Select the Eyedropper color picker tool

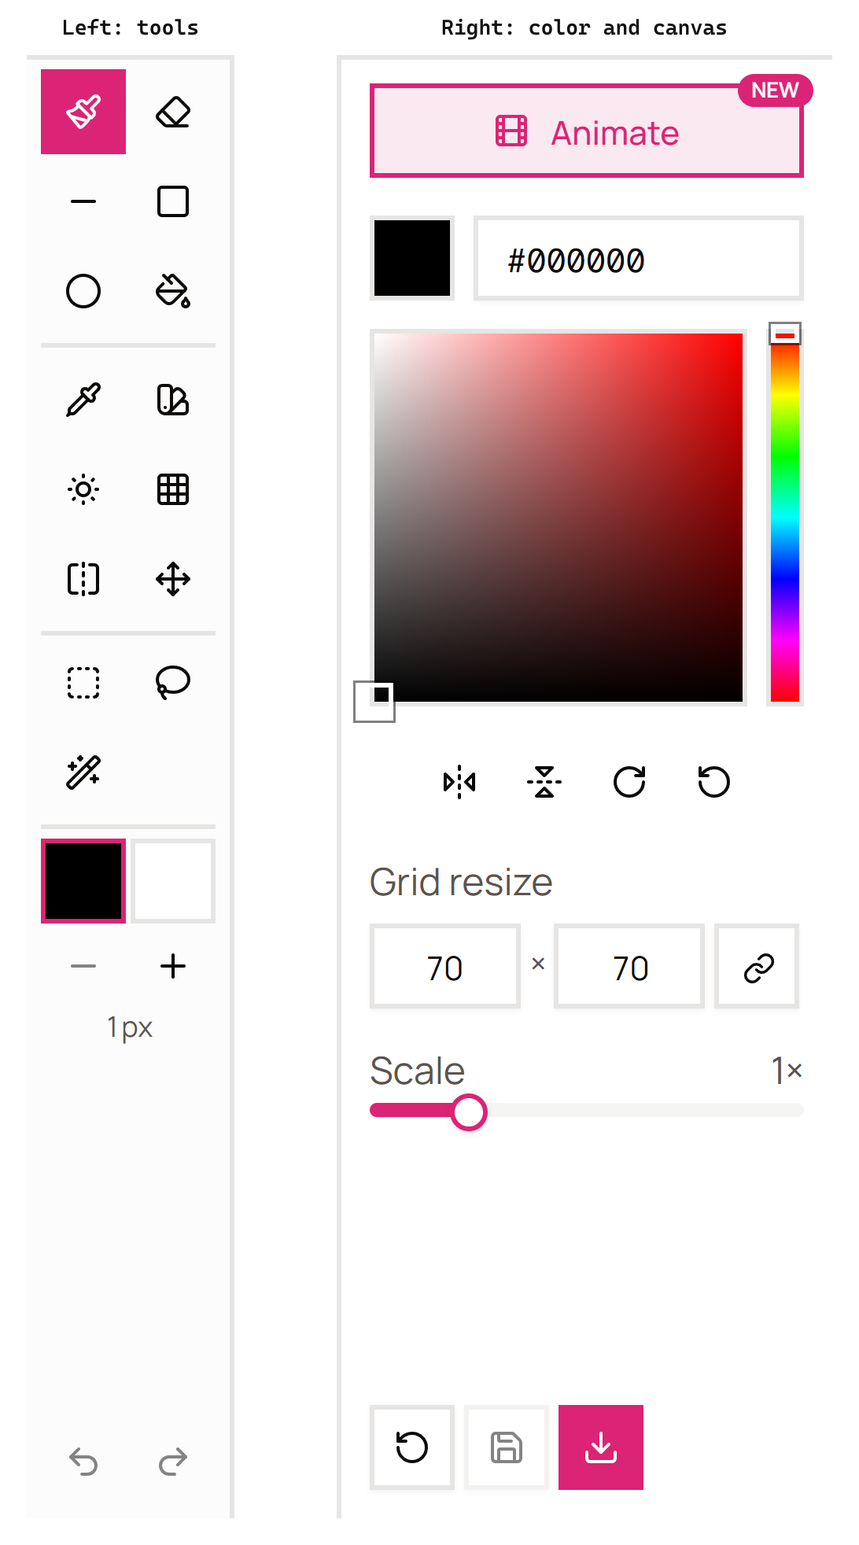pos(83,400)
